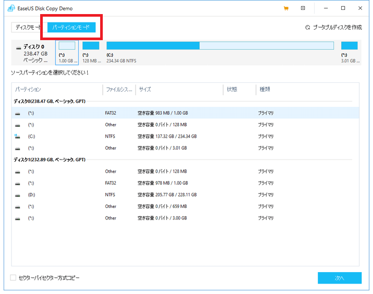Select the C: 234.34 GB NTFS partition bar
Image resolution: width=373 pixels, height=294 pixels.
[x=219, y=52]
